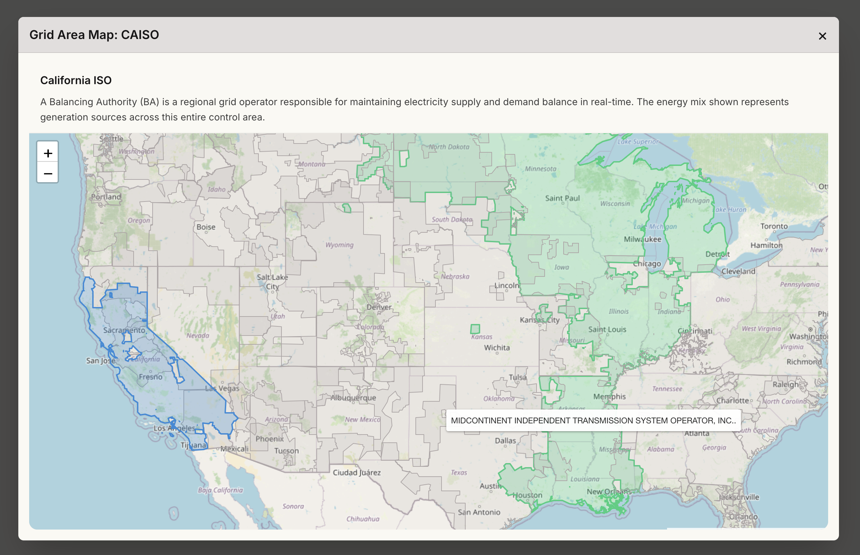This screenshot has width=860, height=555.
Task: Click the California ISO heading text
Action: (x=76, y=80)
